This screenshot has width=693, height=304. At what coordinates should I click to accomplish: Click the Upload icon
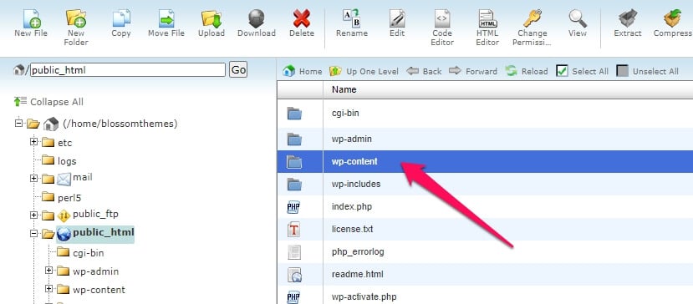(211, 18)
